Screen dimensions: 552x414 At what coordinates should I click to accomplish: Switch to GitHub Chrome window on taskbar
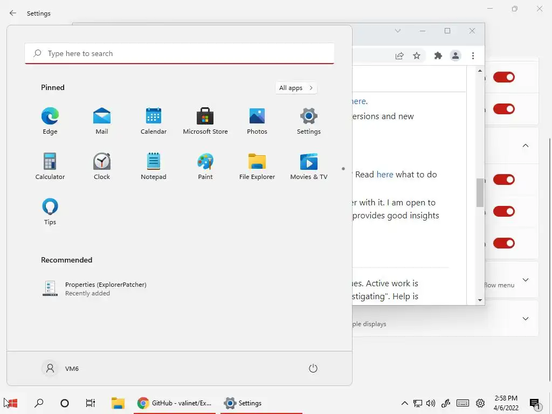pos(175,403)
